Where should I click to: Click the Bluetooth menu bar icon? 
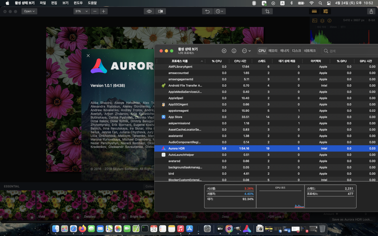click(x=291, y=3)
